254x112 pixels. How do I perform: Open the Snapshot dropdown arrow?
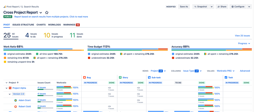tap(212, 7)
